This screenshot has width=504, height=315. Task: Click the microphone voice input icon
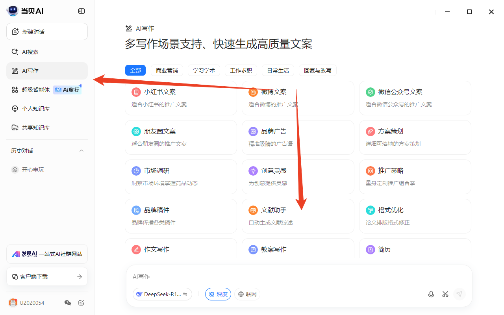pos(431,294)
